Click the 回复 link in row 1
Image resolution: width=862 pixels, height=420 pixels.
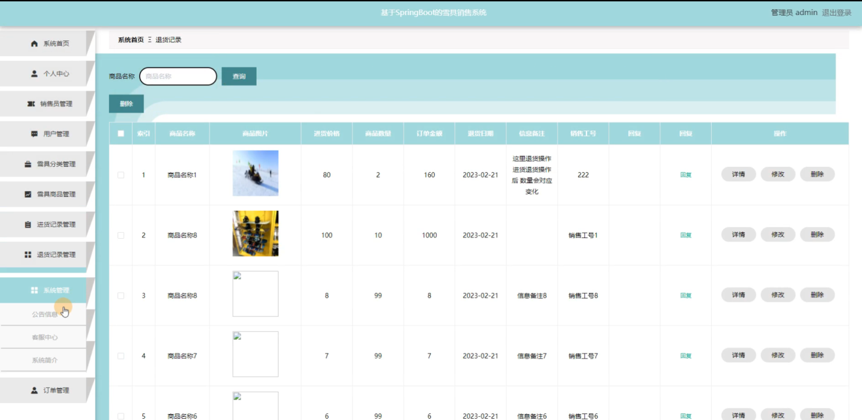[x=686, y=175]
